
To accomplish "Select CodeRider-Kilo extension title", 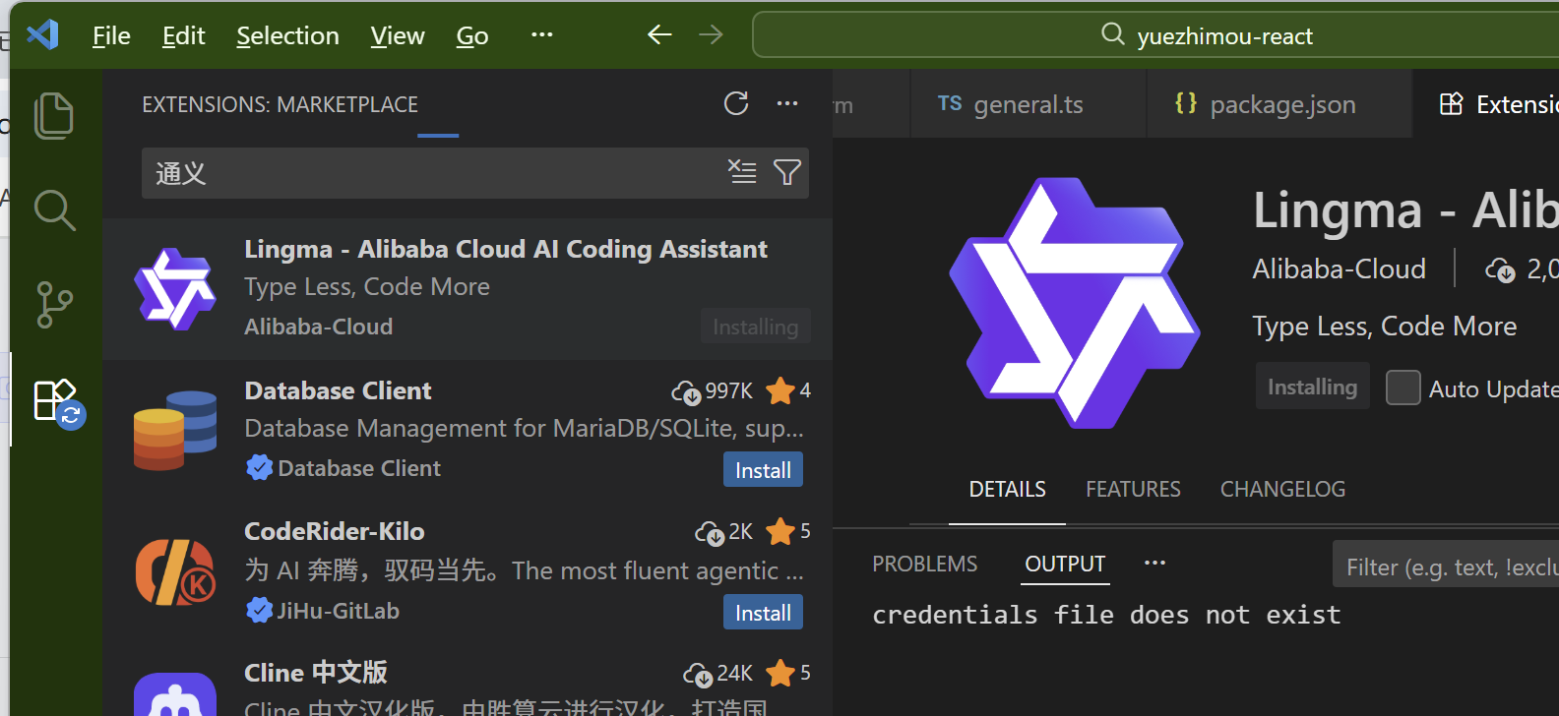I will click(x=335, y=531).
